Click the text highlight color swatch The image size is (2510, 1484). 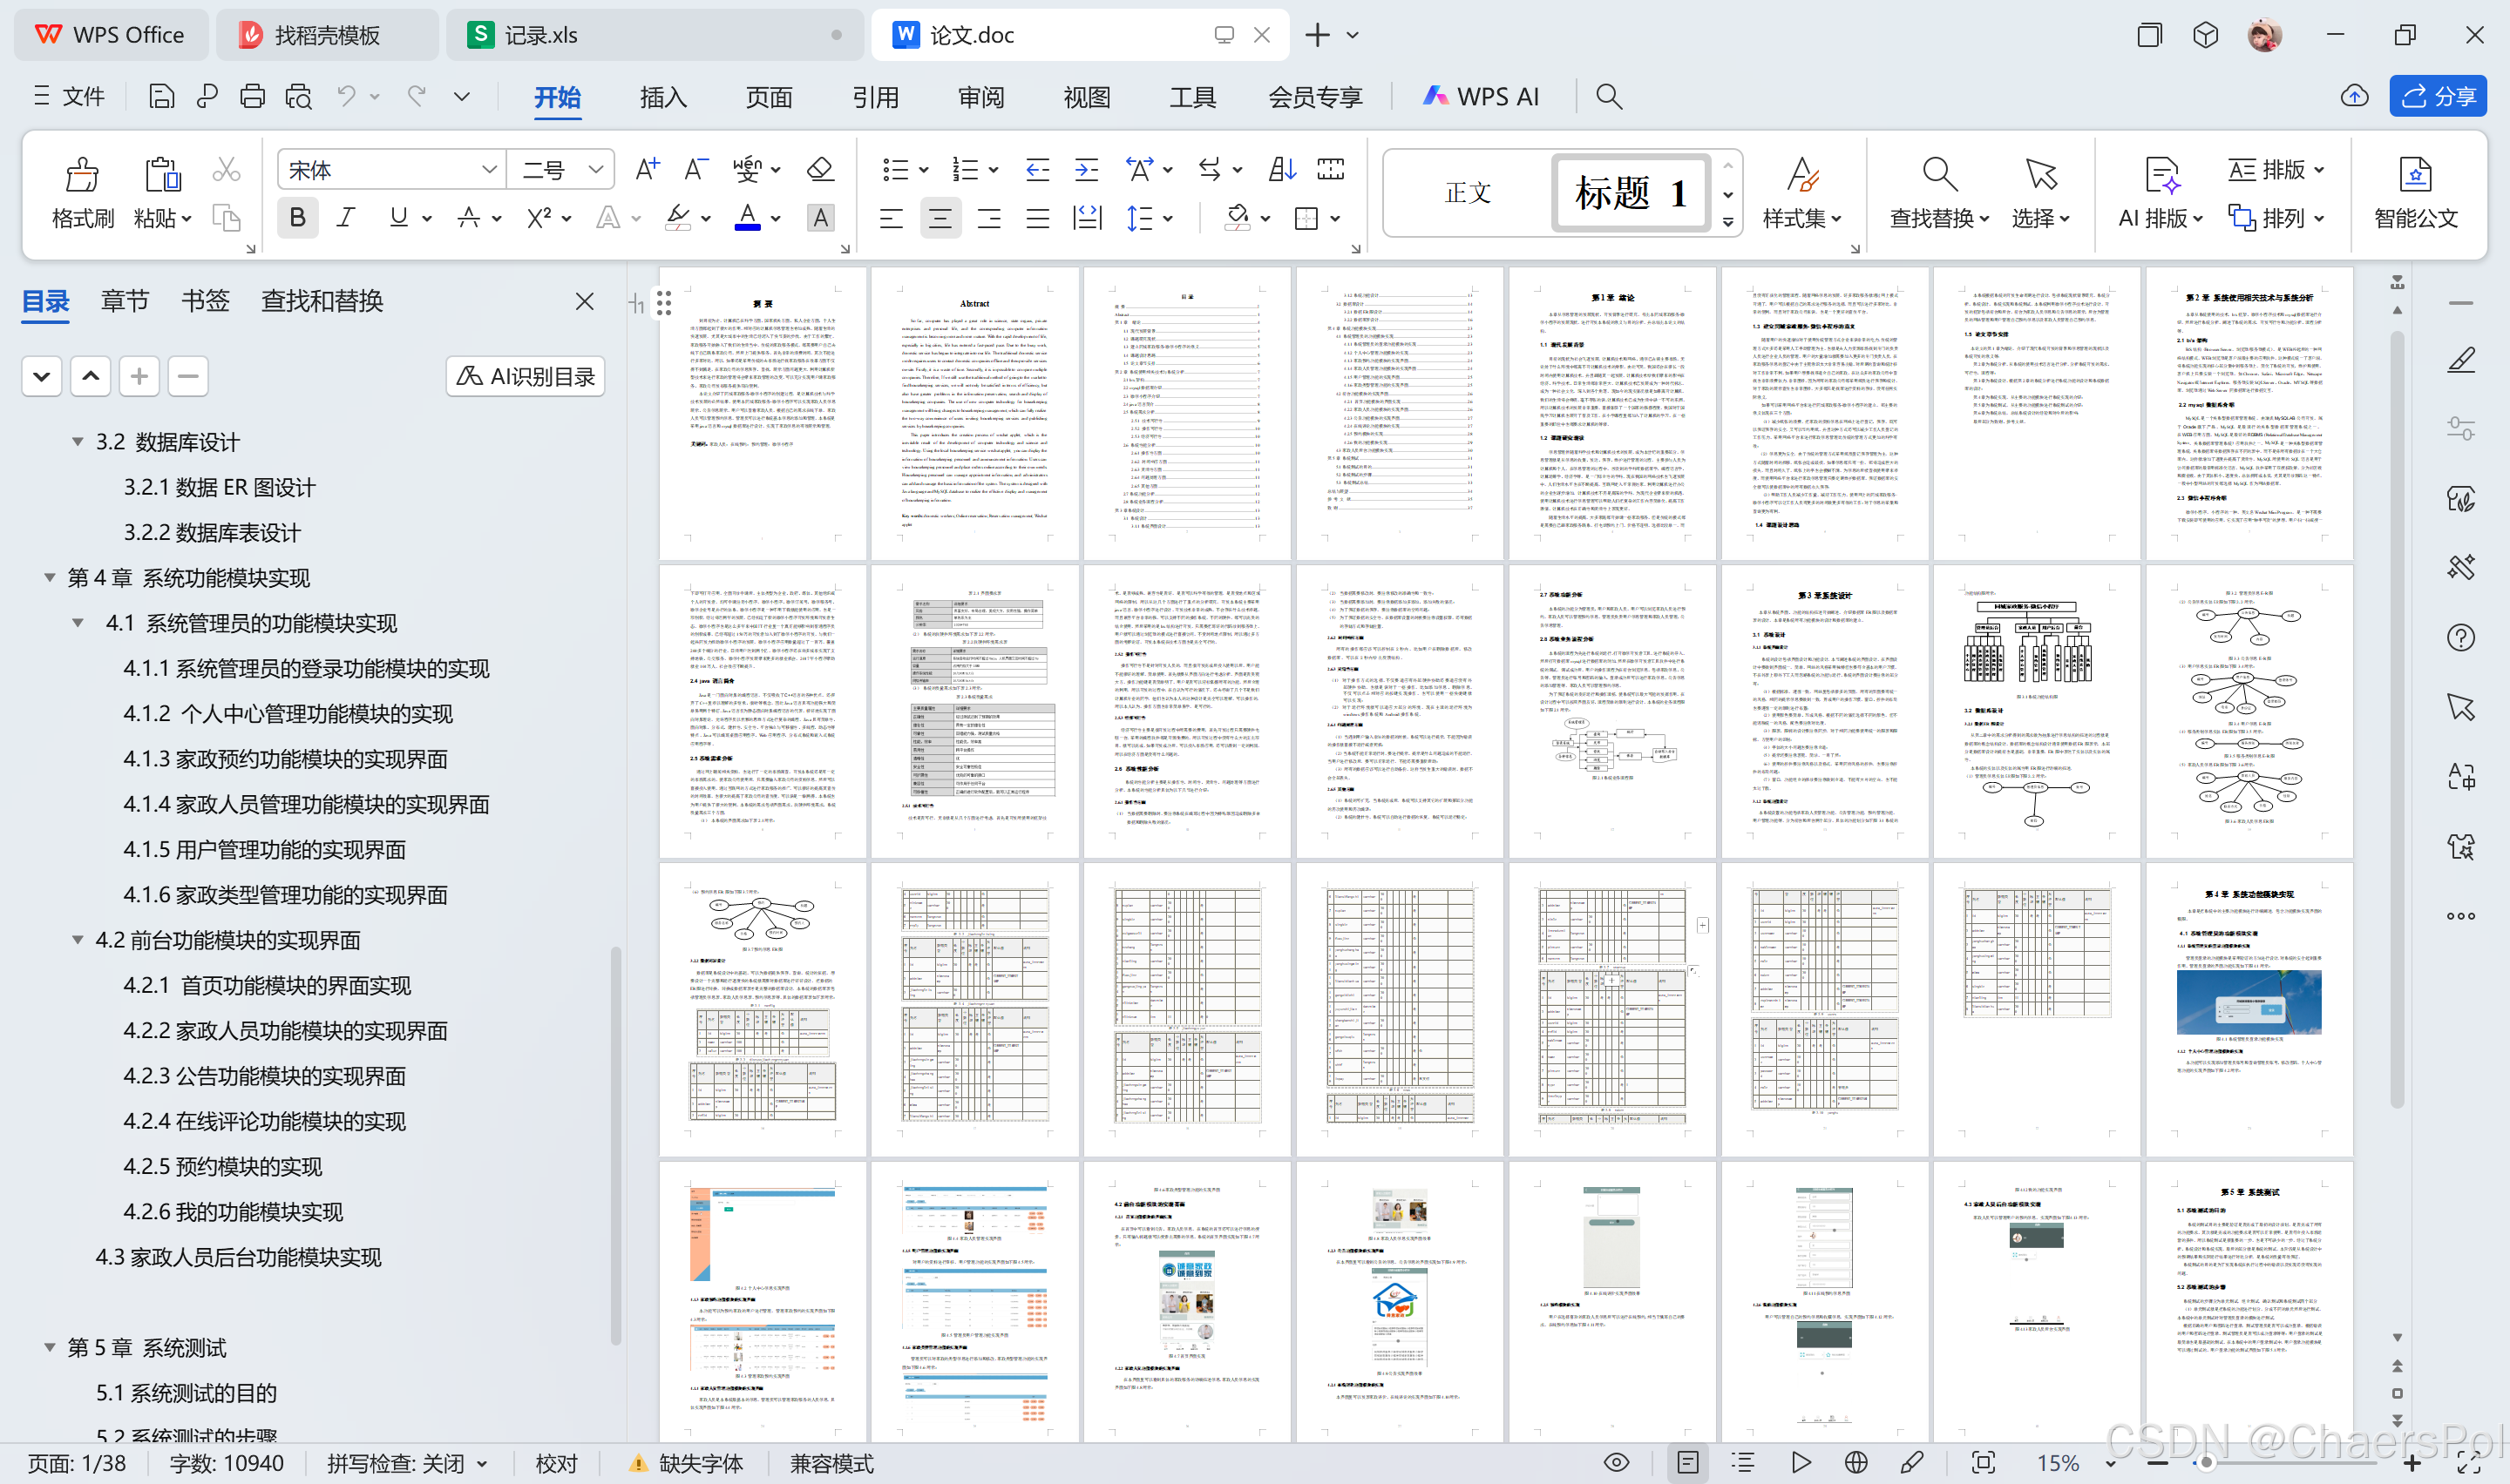point(678,217)
